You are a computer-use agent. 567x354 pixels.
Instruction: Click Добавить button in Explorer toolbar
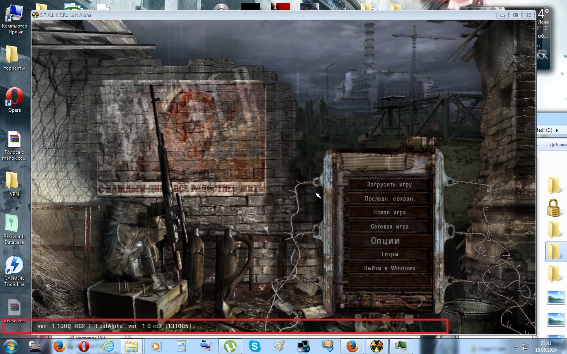tap(558, 145)
